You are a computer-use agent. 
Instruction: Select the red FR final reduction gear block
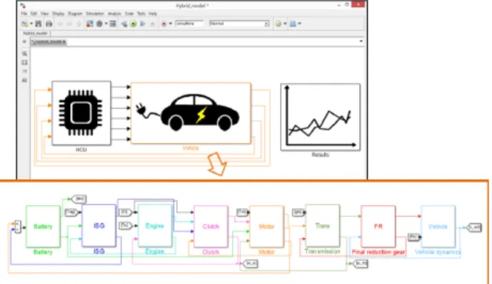tap(378, 226)
